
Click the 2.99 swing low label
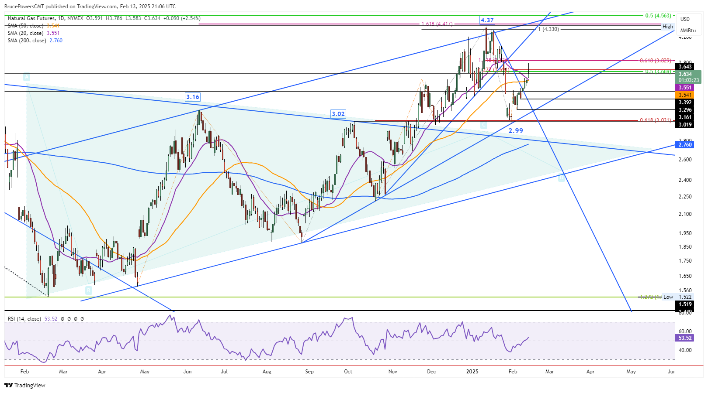point(516,130)
